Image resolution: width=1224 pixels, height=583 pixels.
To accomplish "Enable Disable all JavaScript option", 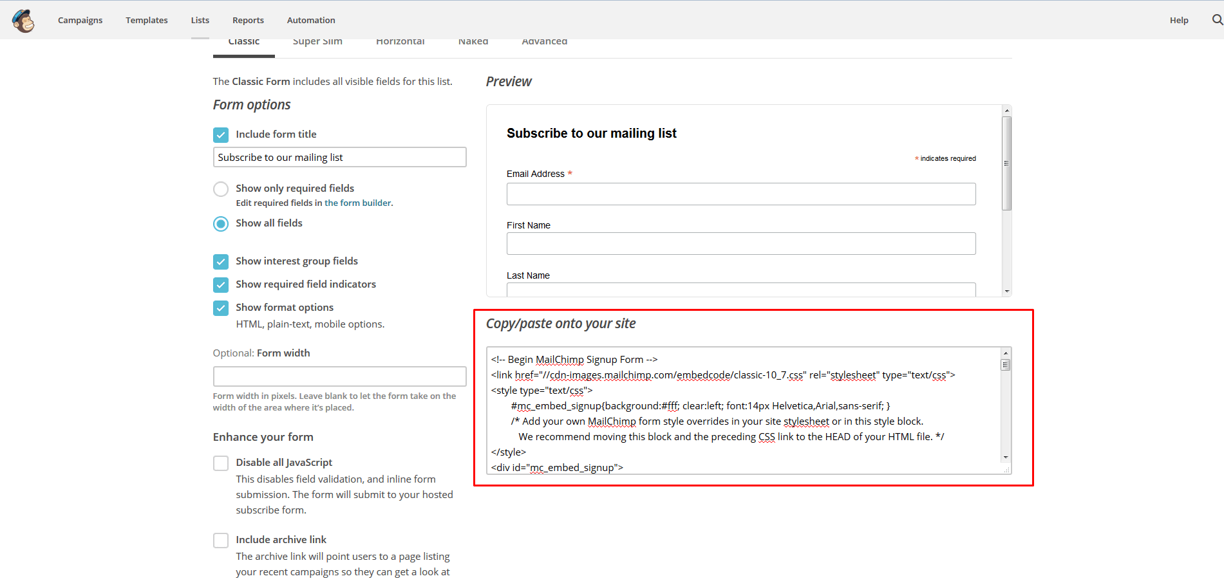I will click(221, 463).
